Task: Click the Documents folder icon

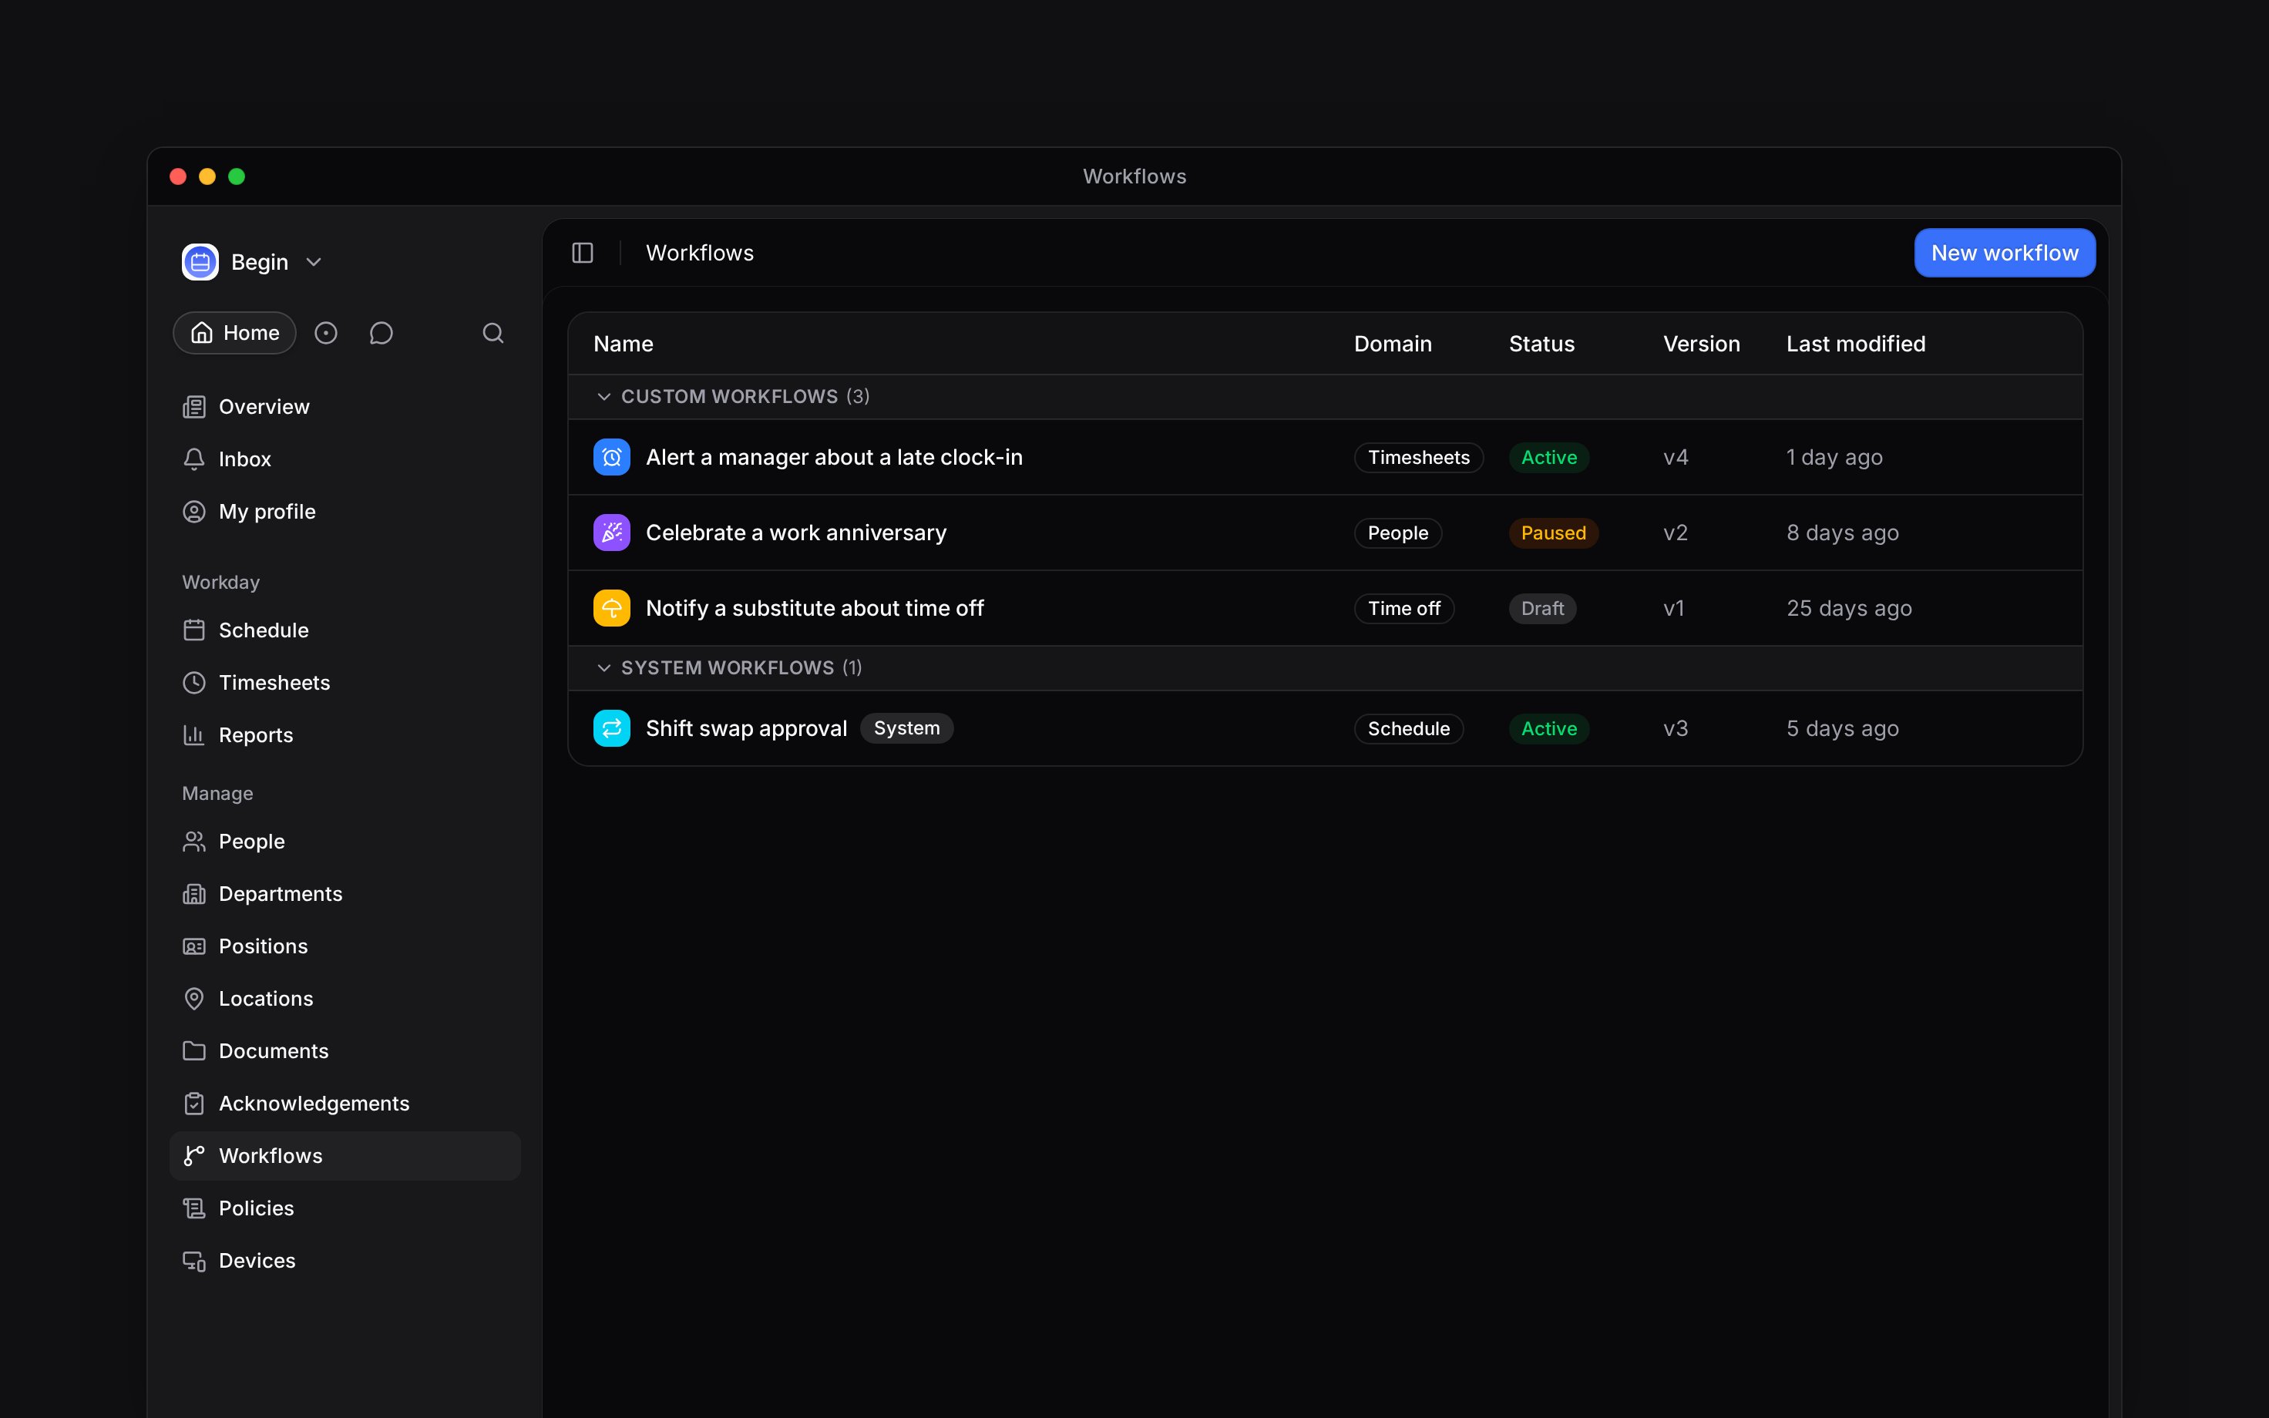Action: tap(194, 1051)
